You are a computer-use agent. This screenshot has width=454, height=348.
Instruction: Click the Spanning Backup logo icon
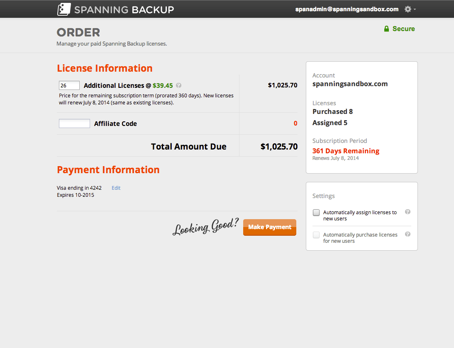(x=63, y=9)
